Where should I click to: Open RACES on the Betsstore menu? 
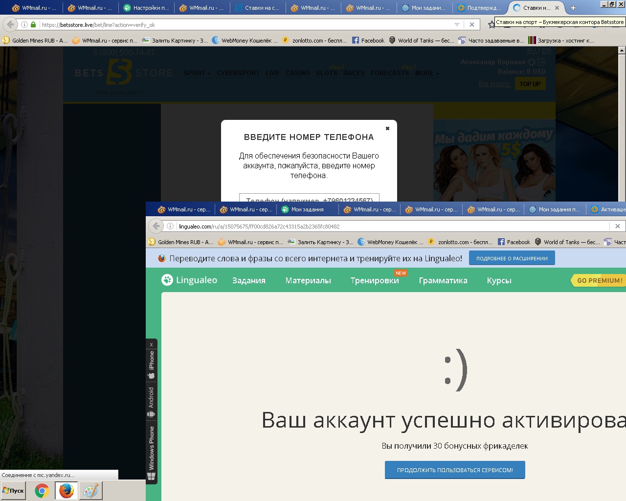[354, 73]
